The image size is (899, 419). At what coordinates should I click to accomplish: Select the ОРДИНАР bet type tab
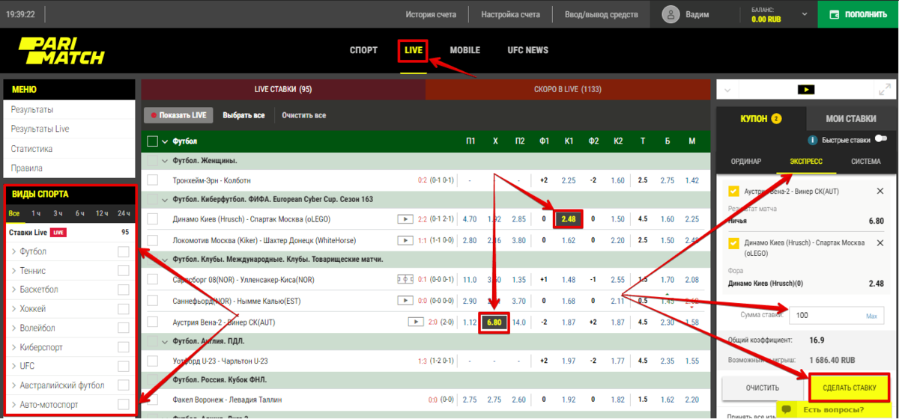[x=745, y=162]
